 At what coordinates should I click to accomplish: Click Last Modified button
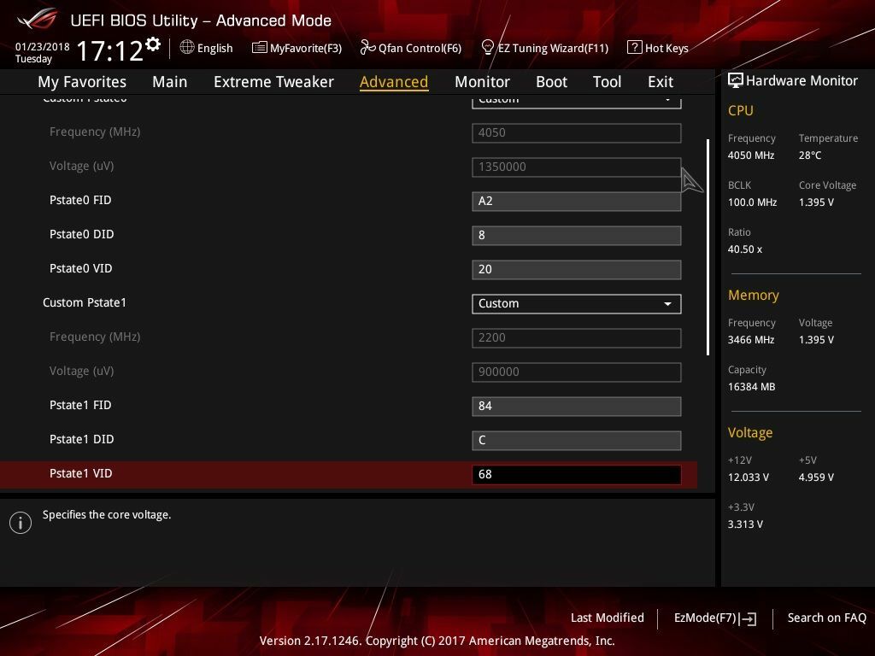[x=608, y=618]
